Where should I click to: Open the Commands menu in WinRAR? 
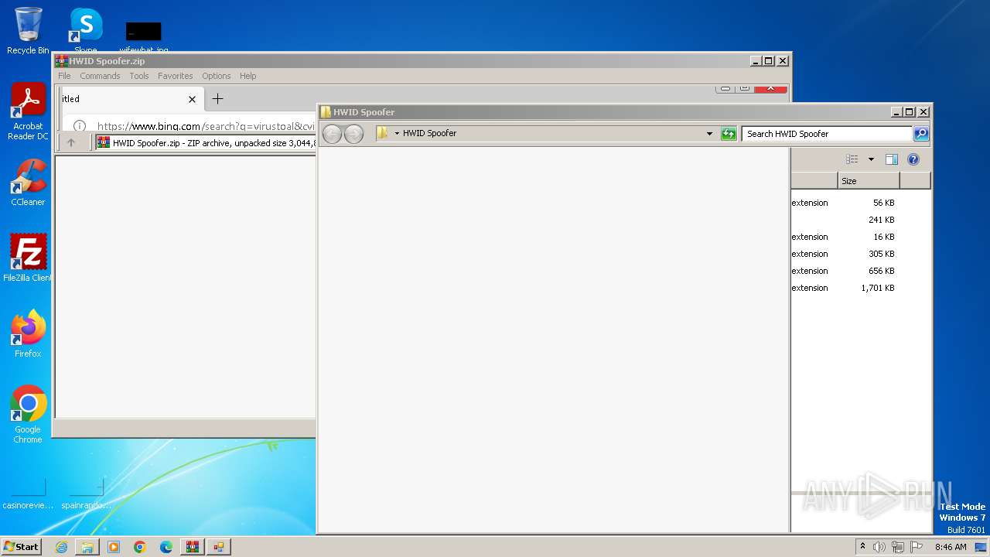coord(100,76)
